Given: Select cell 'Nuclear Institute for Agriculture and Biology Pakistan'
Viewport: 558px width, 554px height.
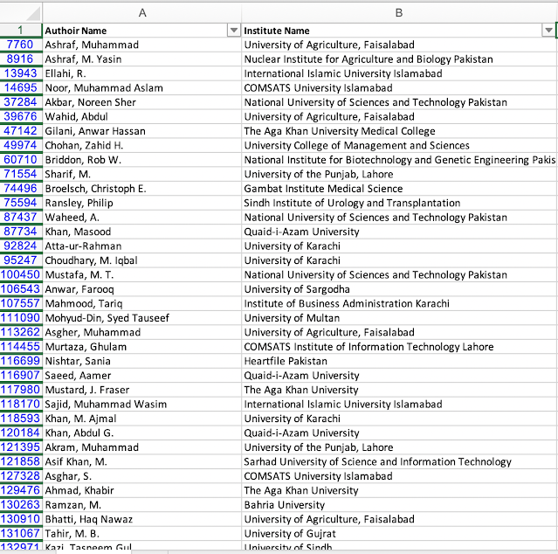Looking at the screenshot, I should point(399,59).
